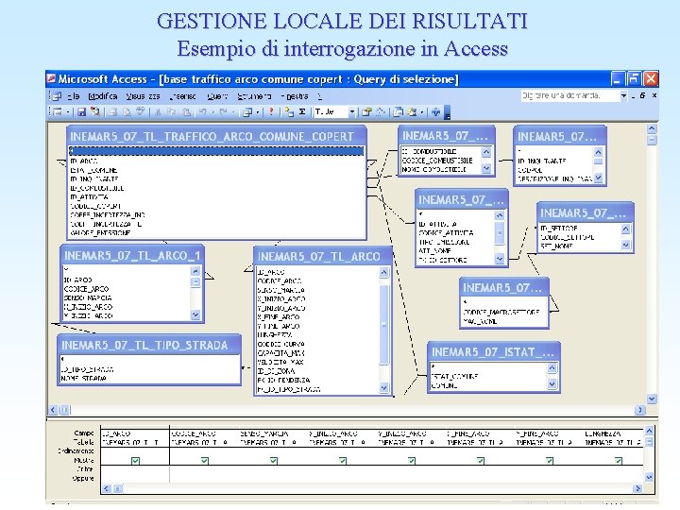Image resolution: width=680 pixels, height=510 pixels.
Task: Select NOME_STRADA field in TIPO_STRADA table
Action: (x=84, y=379)
